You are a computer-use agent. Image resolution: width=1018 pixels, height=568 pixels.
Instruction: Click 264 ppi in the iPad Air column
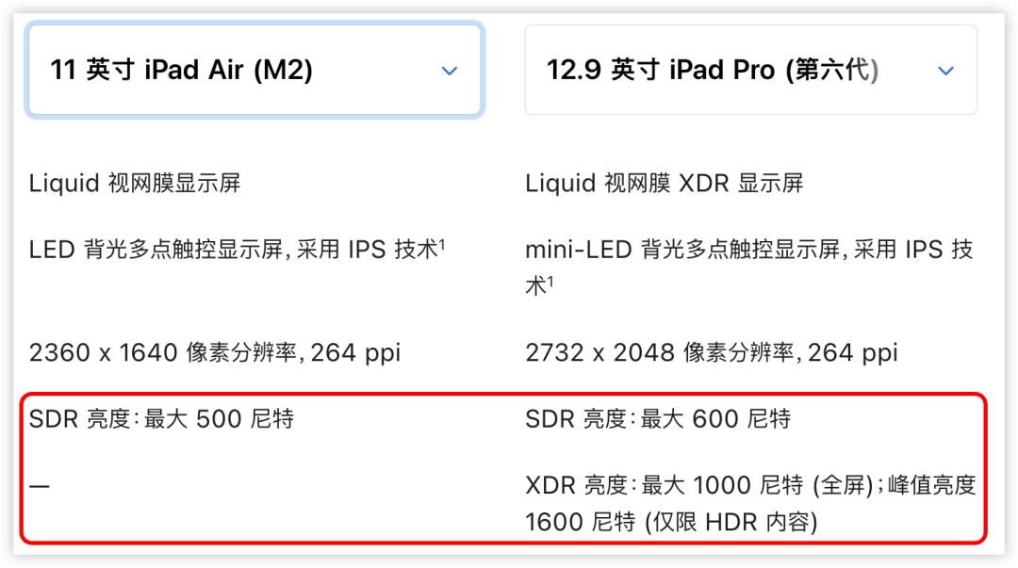click(x=356, y=353)
